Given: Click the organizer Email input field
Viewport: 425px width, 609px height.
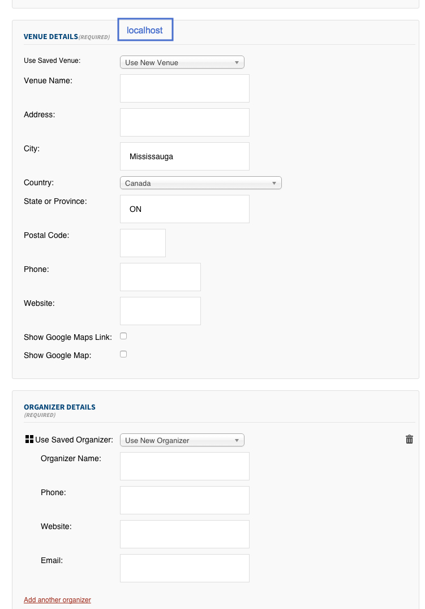Looking at the screenshot, I should coord(184,568).
